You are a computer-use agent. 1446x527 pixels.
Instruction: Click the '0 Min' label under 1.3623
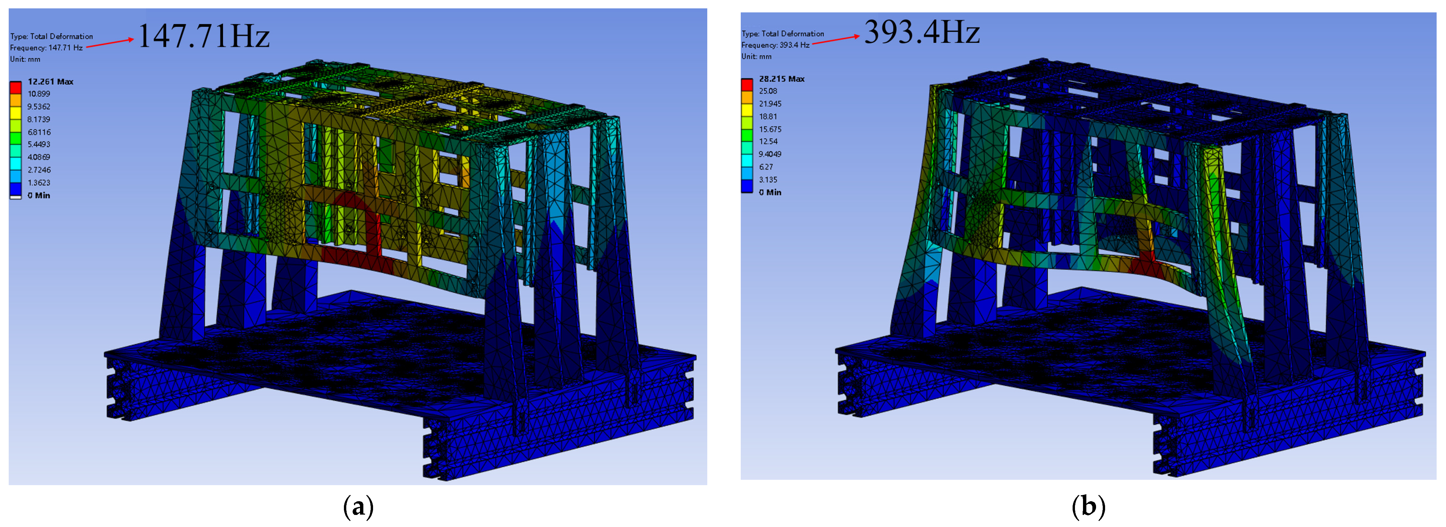pos(39,195)
